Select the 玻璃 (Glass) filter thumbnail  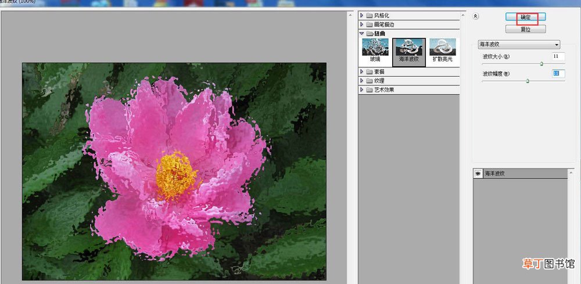375,47
